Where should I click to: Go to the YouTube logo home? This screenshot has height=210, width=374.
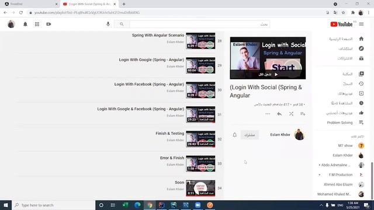341,24
